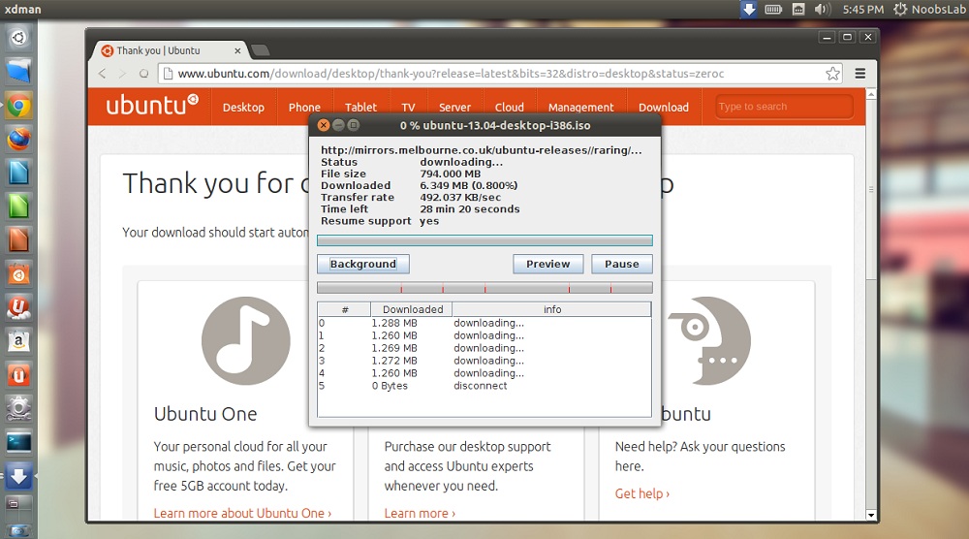Open the Files manager in the dock

18,71
